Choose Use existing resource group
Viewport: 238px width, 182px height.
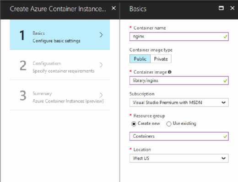point(169,124)
